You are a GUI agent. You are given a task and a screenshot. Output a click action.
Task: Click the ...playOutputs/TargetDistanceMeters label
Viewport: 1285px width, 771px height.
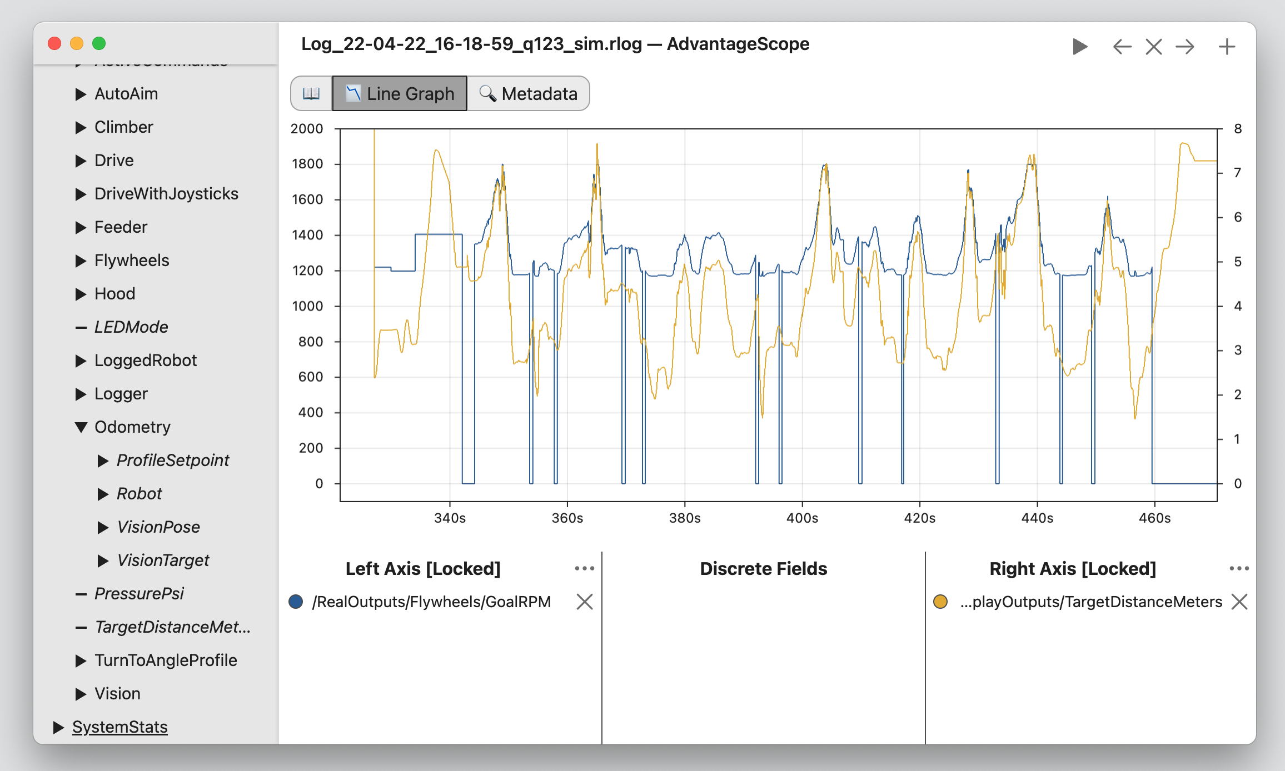coord(1091,602)
